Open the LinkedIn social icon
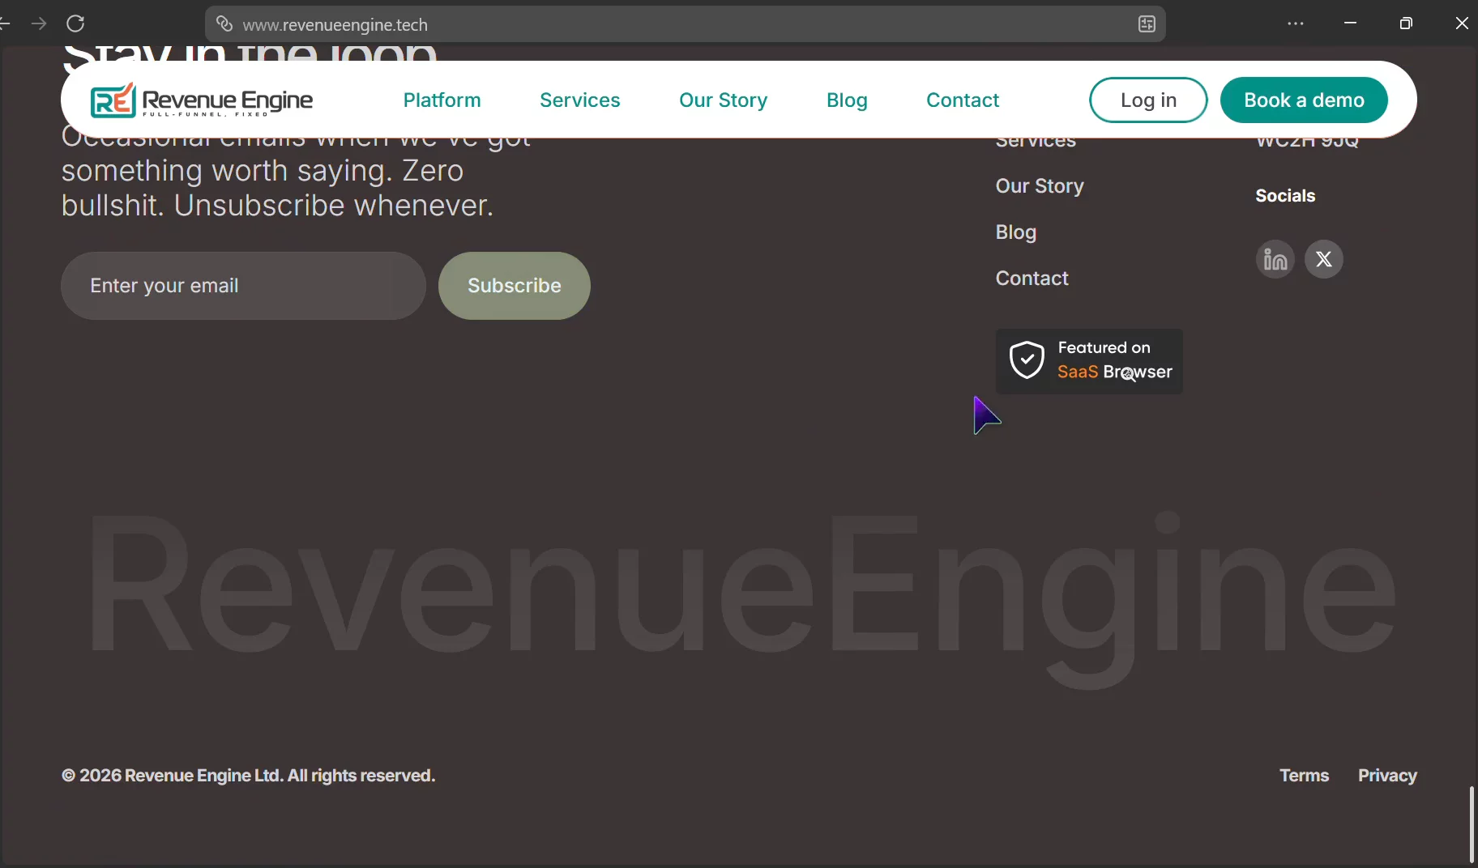 point(1275,259)
